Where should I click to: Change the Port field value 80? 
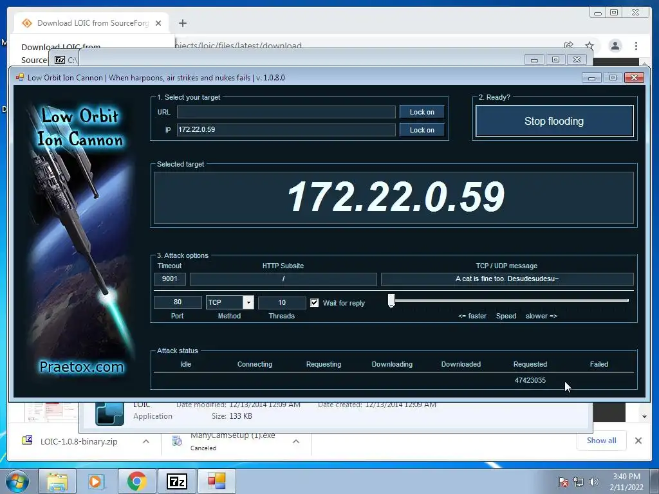point(178,302)
